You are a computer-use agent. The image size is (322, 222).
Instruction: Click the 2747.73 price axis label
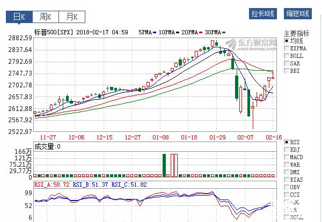tap(20, 73)
